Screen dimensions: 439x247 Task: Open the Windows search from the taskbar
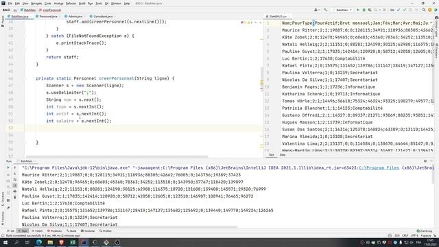tap(16, 242)
